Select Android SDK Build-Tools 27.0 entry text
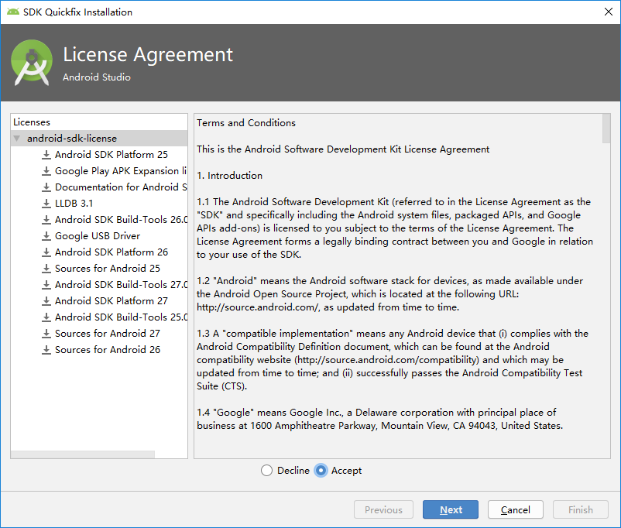 point(121,284)
